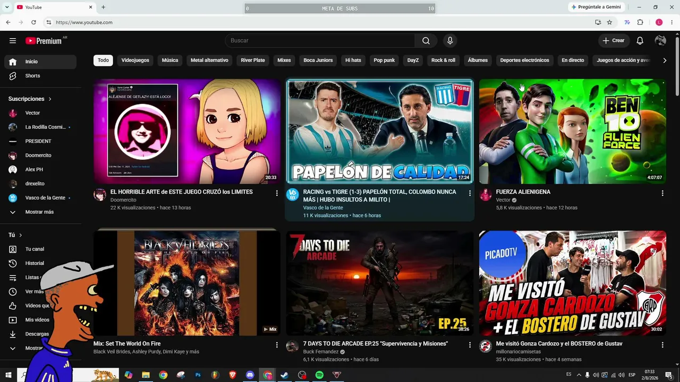Expand Mostrar más under subscriptions

(x=40, y=212)
